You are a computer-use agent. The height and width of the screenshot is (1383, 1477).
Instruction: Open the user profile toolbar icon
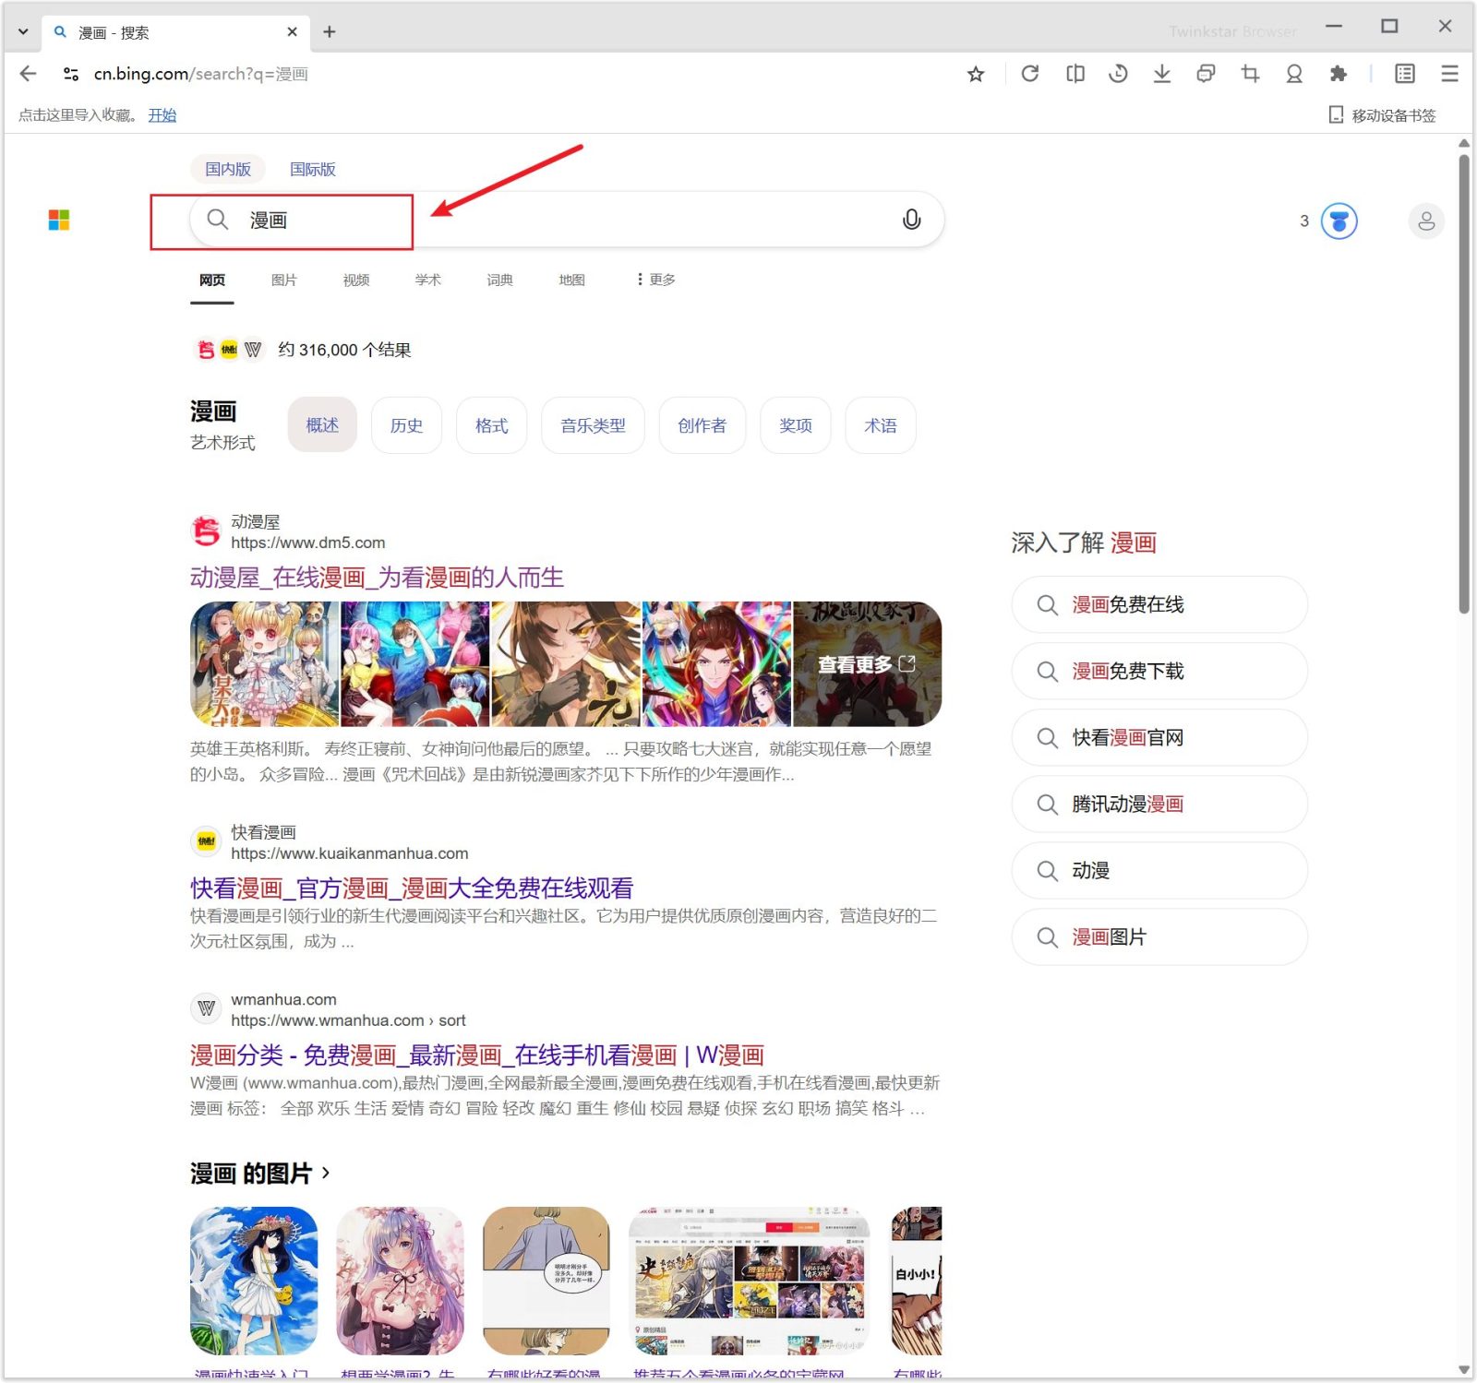pyautogui.click(x=1294, y=74)
